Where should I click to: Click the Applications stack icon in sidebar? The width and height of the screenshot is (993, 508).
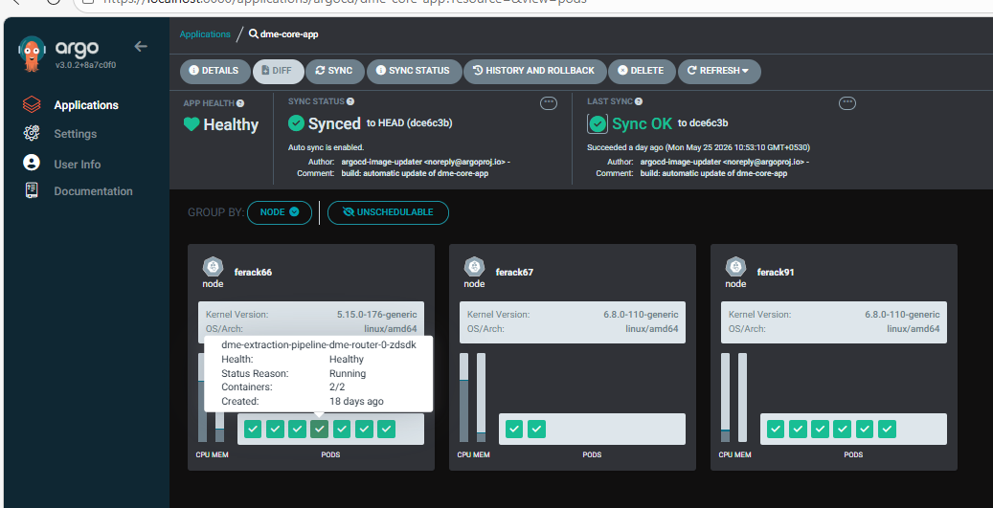(x=32, y=105)
